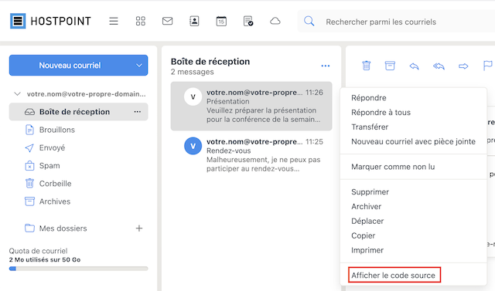
Task: Click the trash delete icon in toolbar
Action: click(366, 66)
